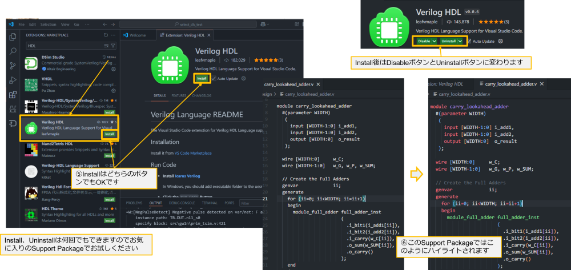This screenshot has height=270, width=571.
Task: Expand the Uninstall button dropdown arrow
Action: 460,41
